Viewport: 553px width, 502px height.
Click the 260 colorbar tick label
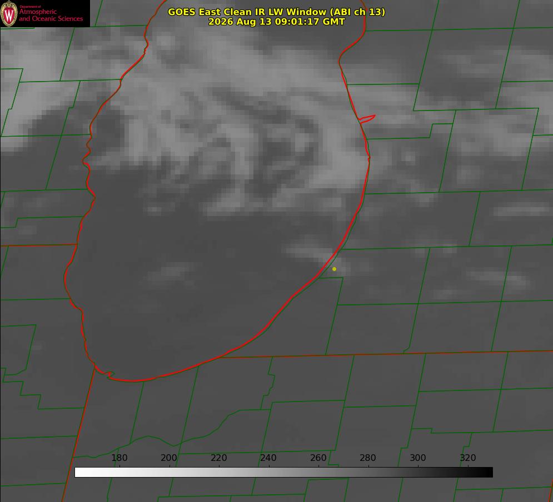point(318,458)
